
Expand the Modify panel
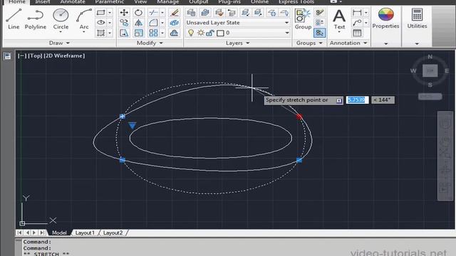150,43
